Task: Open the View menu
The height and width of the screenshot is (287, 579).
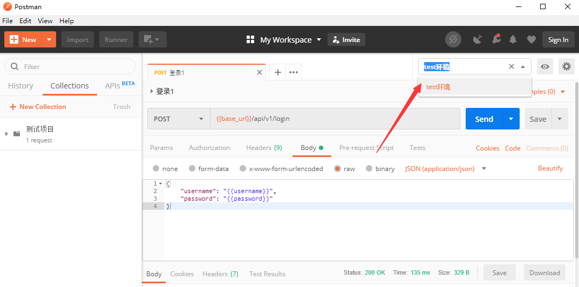Action: (45, 20)
